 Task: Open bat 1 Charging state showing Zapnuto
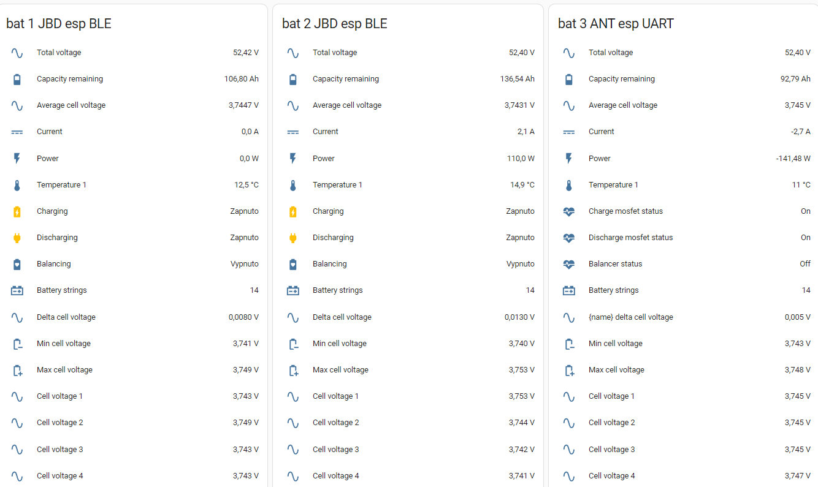coord(244,211)
